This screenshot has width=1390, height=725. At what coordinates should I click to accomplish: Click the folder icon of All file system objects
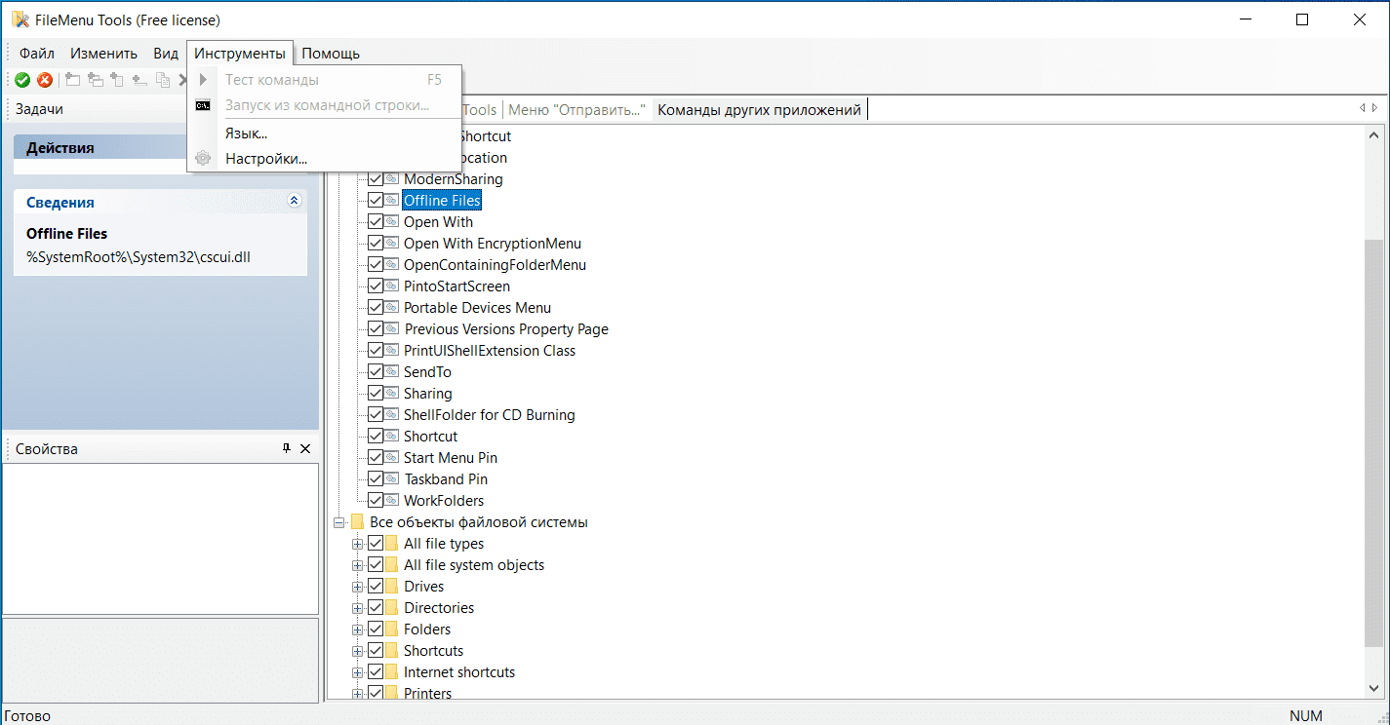[x=391, y=565]
